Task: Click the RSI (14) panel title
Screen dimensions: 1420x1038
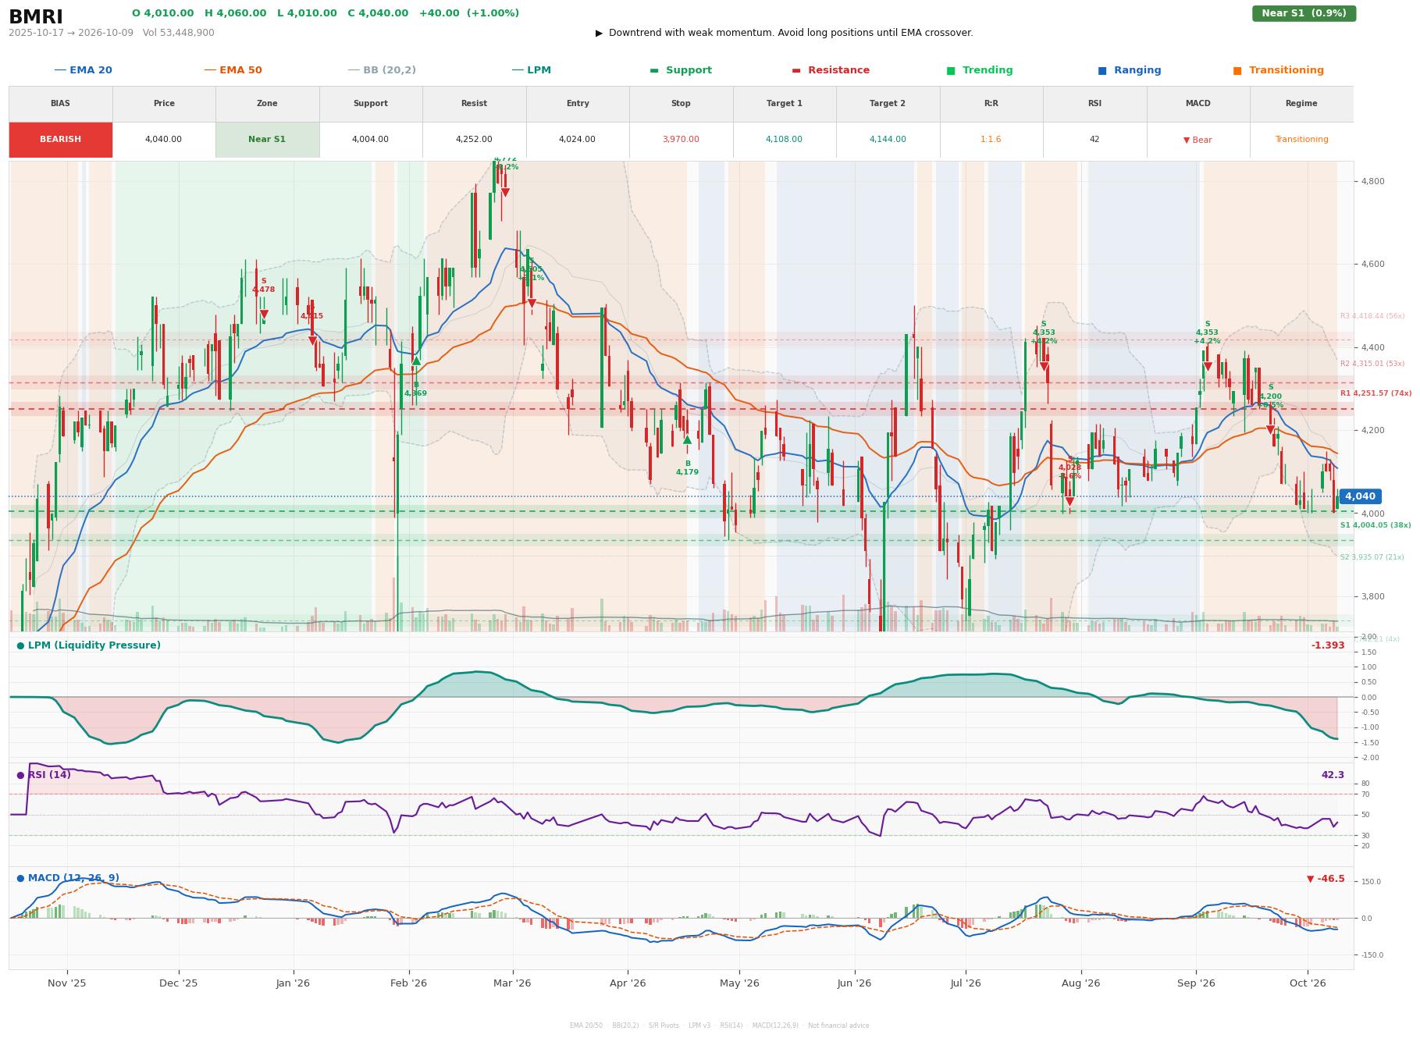Action: pyautogui.click(x=44, y=775)
